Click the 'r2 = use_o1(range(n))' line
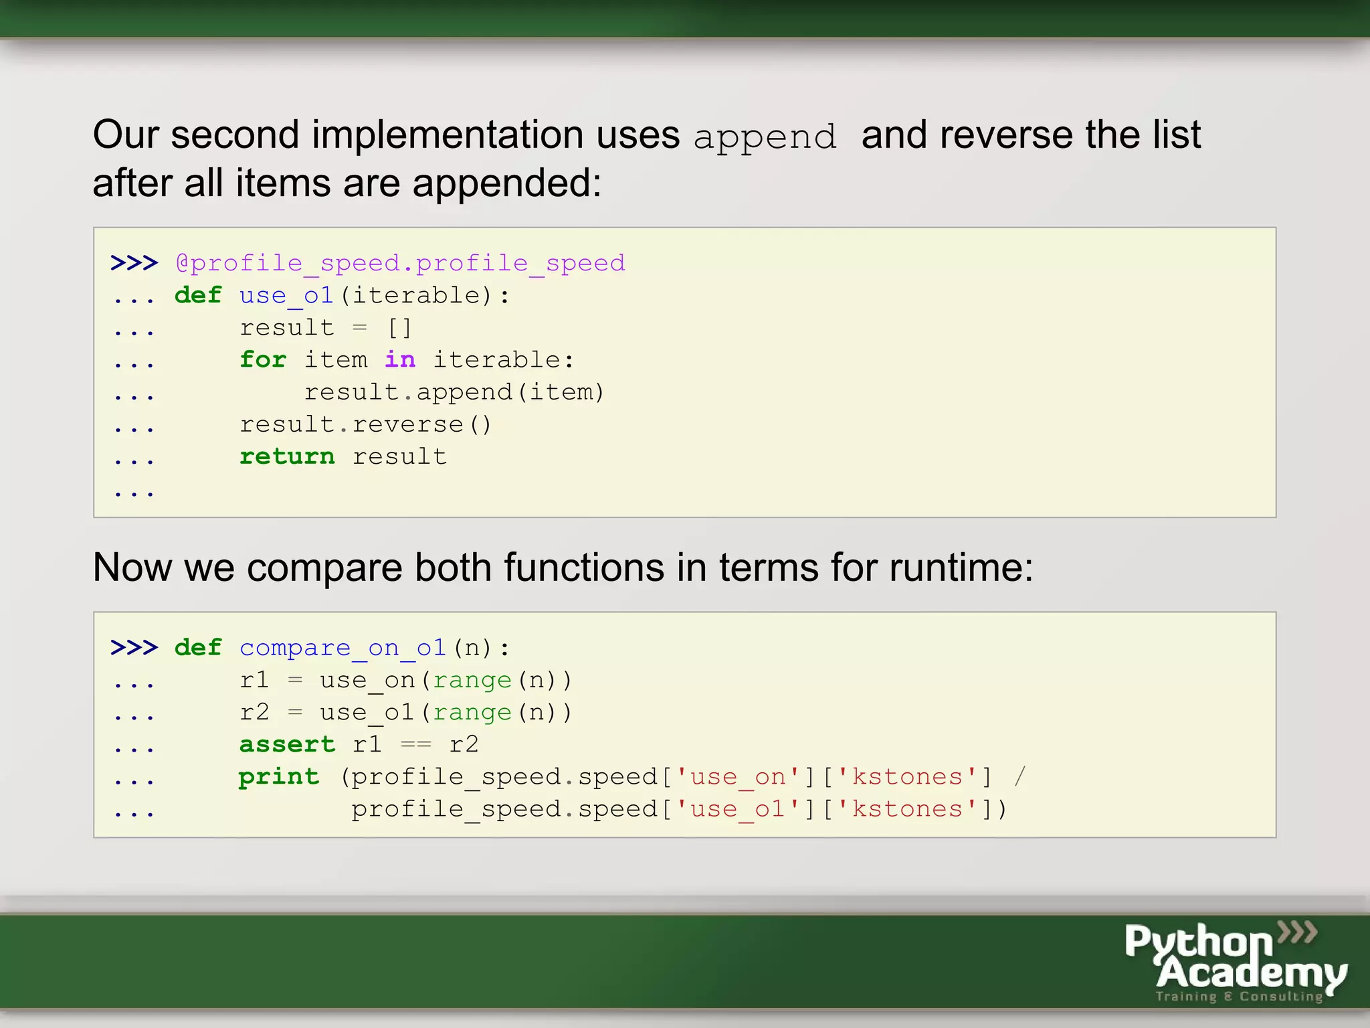 (406, 712)
